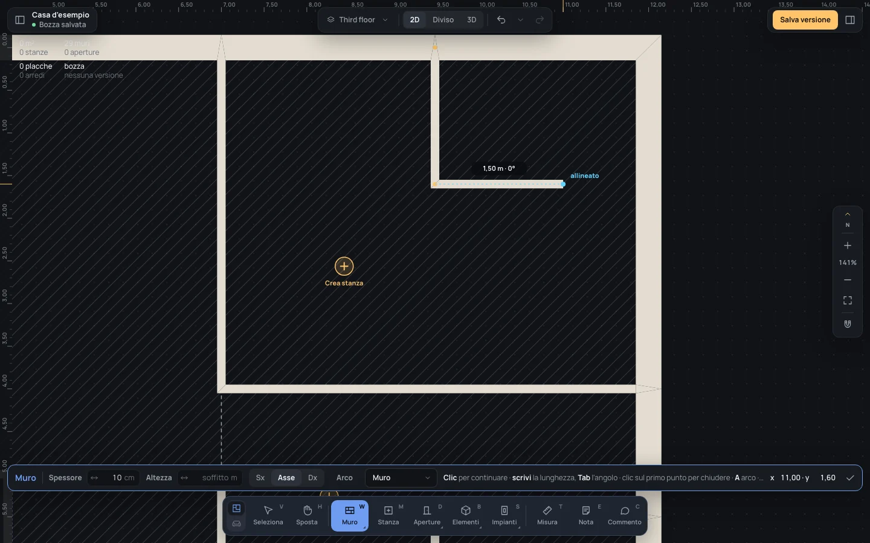
Task: Click the Casa d'esempio project title
Action: click(60, 14)
